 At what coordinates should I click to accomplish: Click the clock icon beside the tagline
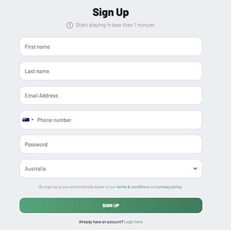click(70, 25)
